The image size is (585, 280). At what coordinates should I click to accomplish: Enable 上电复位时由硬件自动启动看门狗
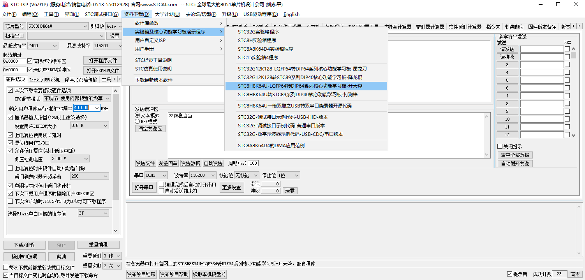pos(11,168)
